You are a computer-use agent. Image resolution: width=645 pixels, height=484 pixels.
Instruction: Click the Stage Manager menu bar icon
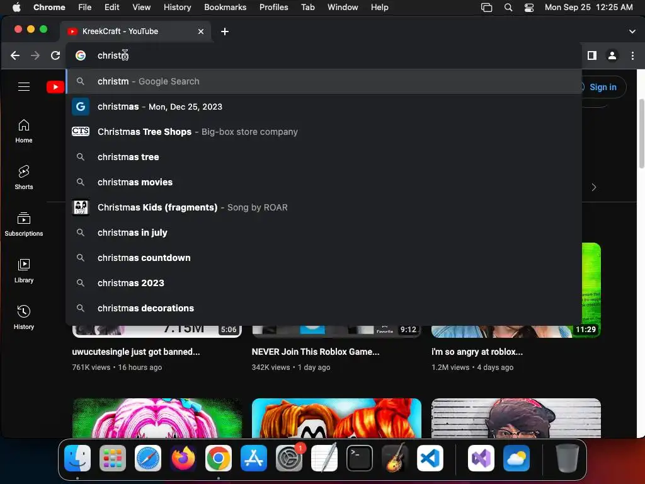(x=487, y=7)
